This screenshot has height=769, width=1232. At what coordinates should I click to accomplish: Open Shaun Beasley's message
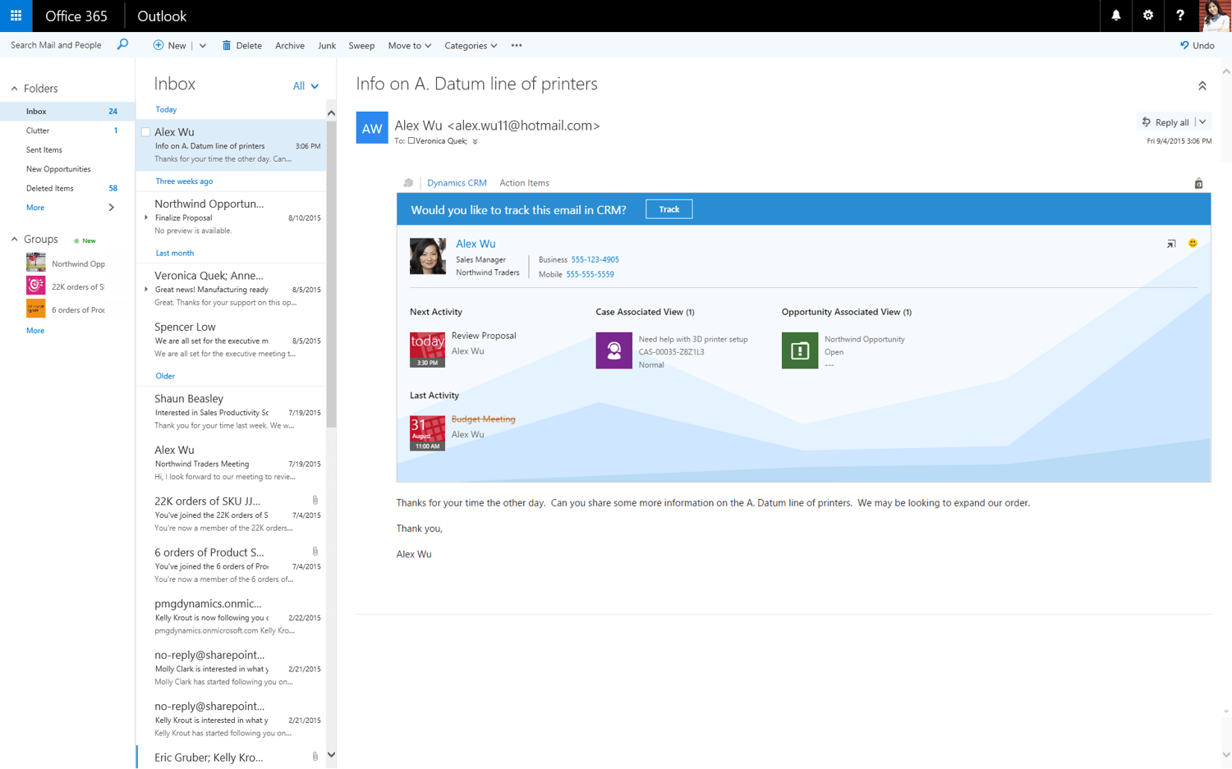[x=231, y=411]
